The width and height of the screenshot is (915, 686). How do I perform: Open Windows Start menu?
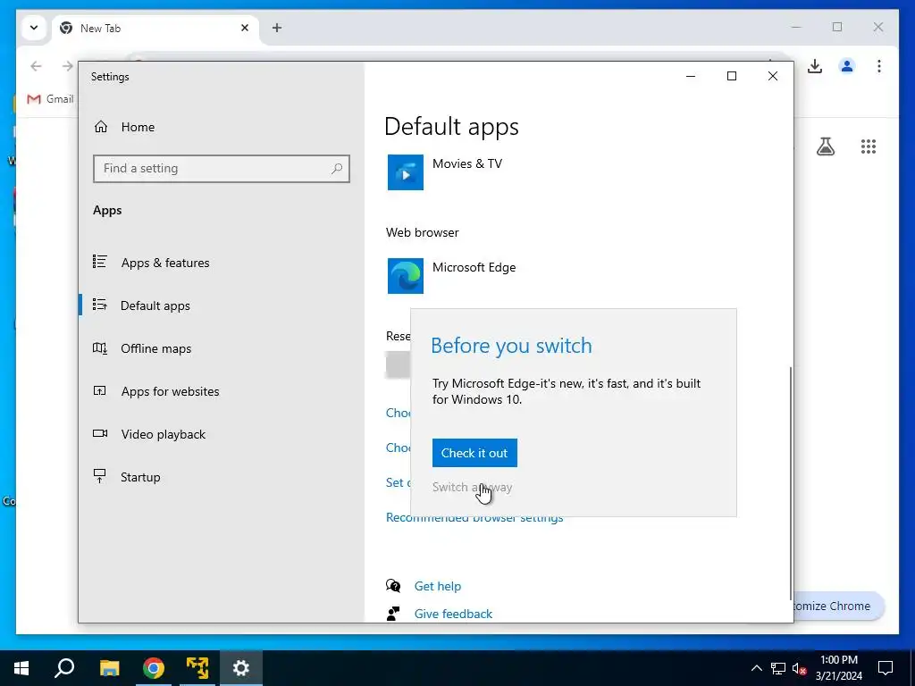[21, 668]
